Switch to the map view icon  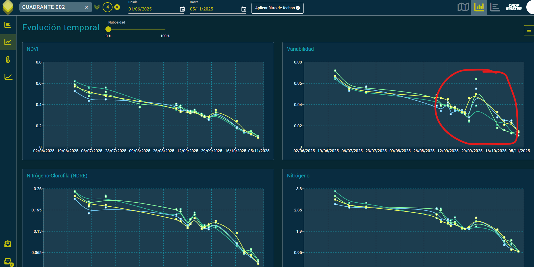click(463, 7)
